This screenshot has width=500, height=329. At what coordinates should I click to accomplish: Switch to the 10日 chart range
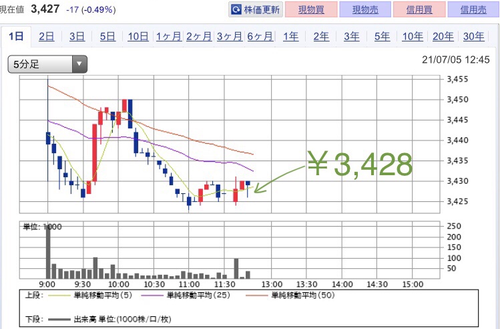click(x=138, y=36)
